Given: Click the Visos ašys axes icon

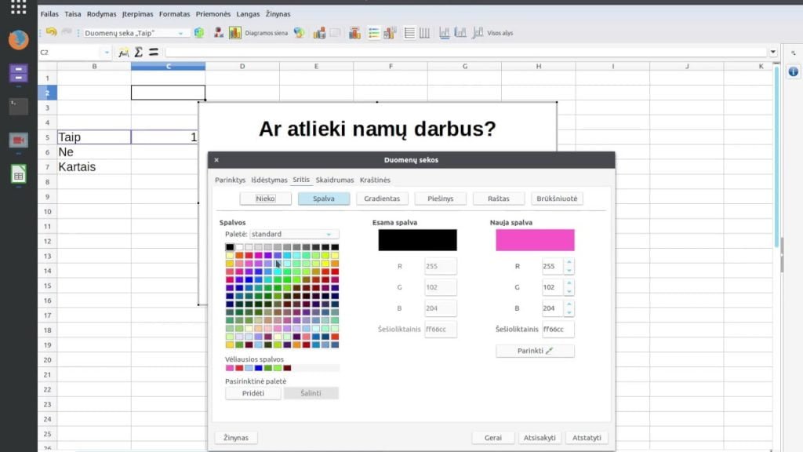Looking at the screenshot, I should tap(478, 33).
